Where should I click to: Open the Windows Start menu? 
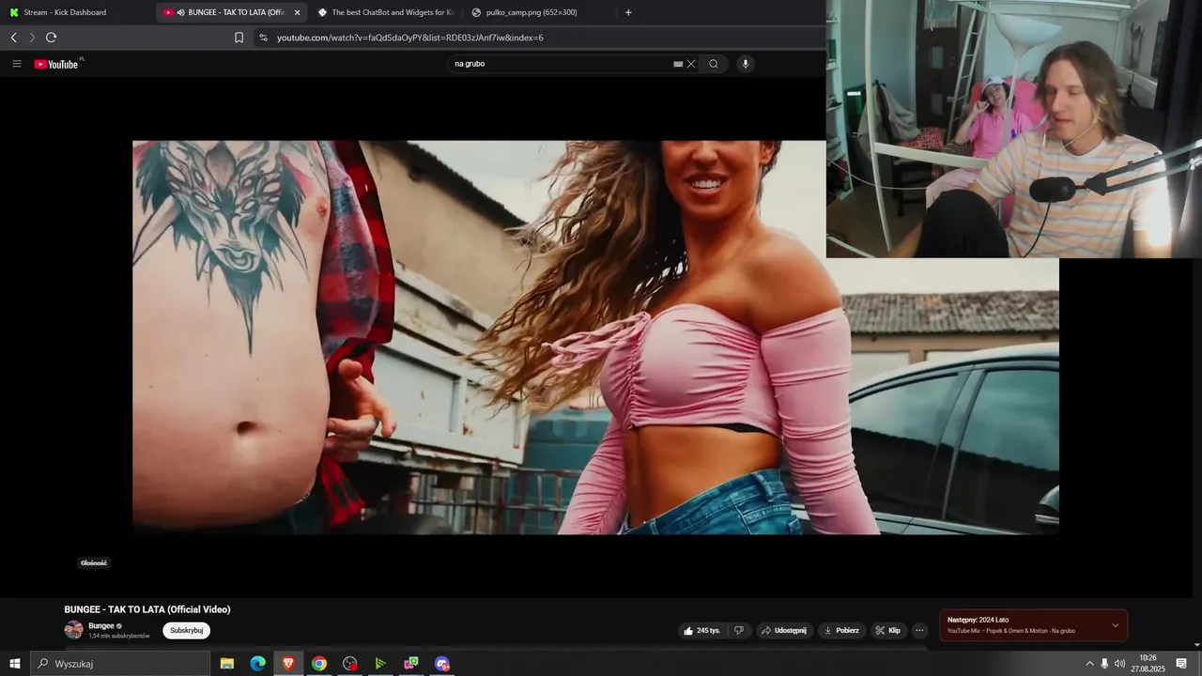(x=15, y=664)
